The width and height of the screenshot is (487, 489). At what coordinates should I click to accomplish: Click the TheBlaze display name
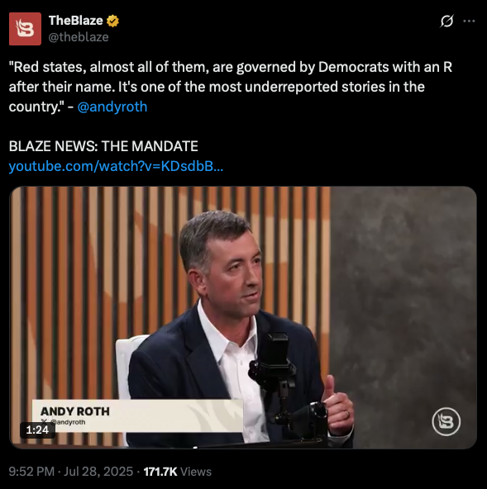[75, 21]
